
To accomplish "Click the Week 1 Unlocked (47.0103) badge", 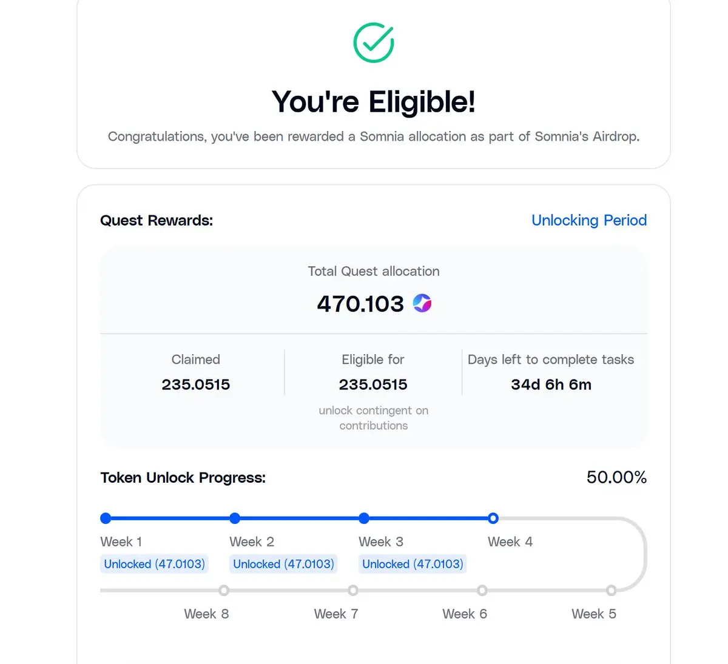I will 154,564.
